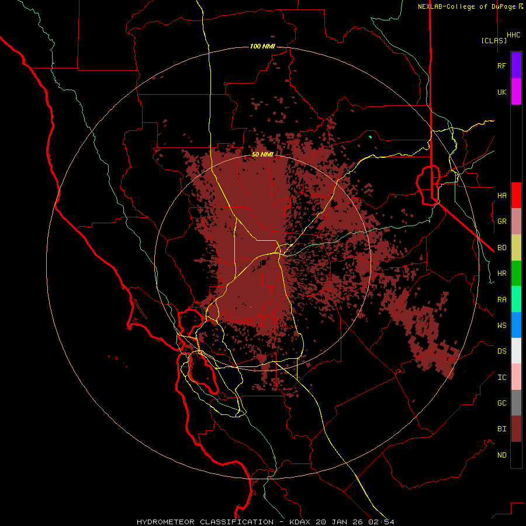The image size is (526, 526).
Task: Click the GC gray legend swatch
Action: 516,403
